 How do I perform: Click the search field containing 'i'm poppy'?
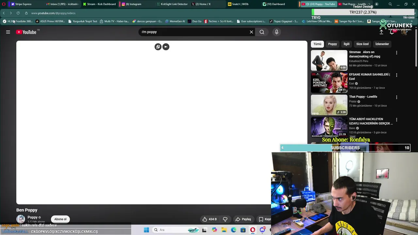tap(194, 32)
